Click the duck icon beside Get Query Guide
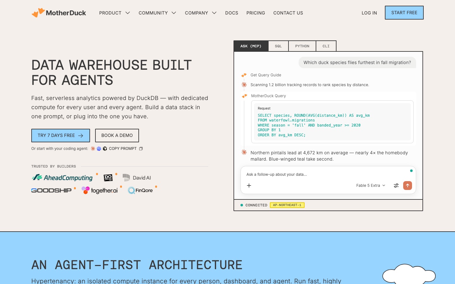 coord(244,75)
